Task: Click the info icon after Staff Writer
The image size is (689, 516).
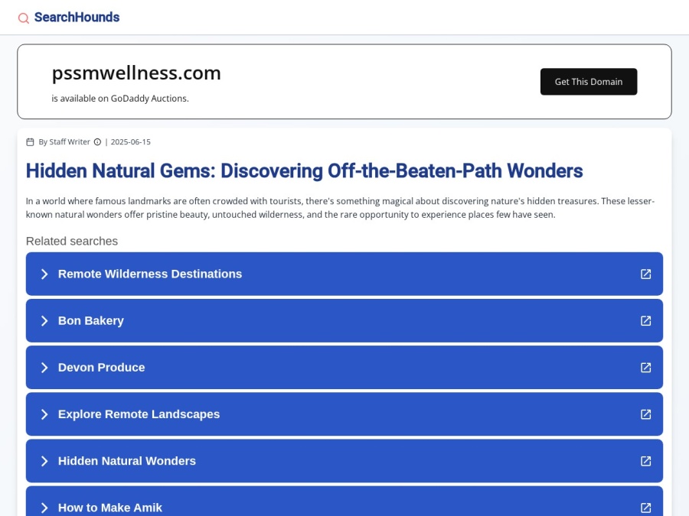Action: click(x=97, y=141)
